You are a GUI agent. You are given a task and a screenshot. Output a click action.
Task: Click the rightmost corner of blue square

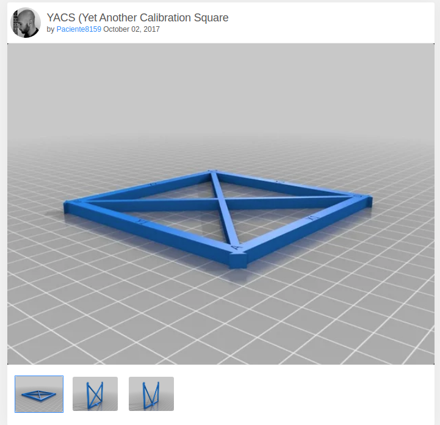pos(368,200)
